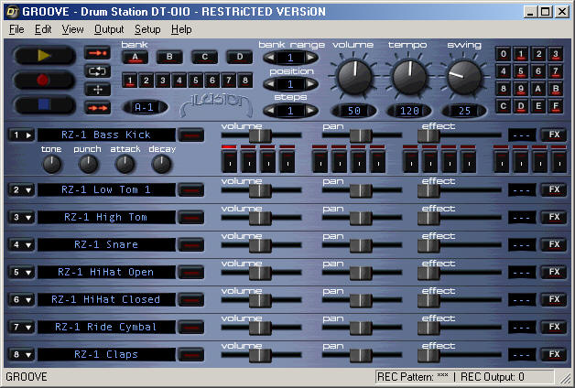Click the Bass Kick punch knob
Viewport: 575px width, 388px height.
pos(88,164)
